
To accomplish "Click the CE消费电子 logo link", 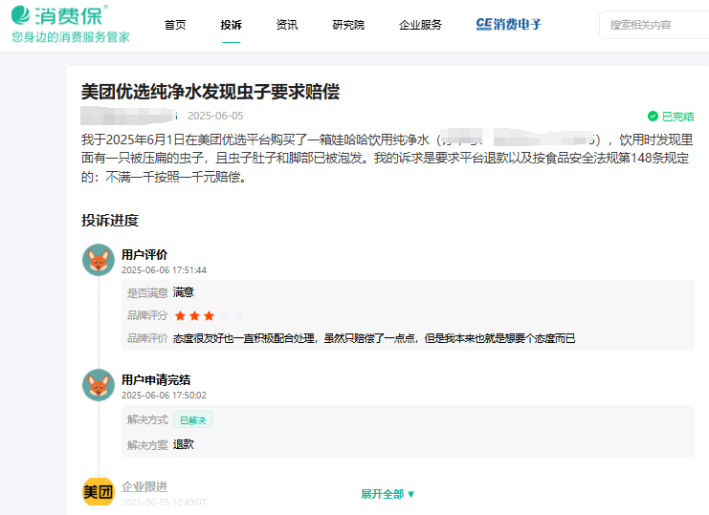I will 509,25.
